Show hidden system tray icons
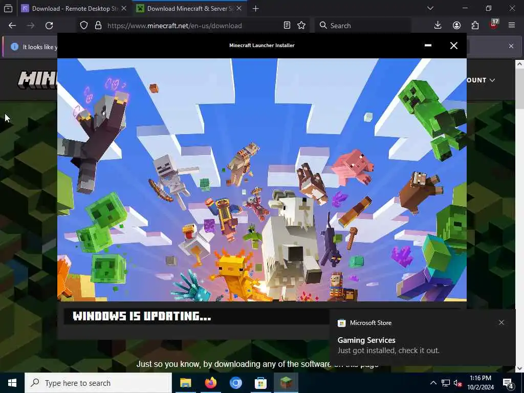 433,383
